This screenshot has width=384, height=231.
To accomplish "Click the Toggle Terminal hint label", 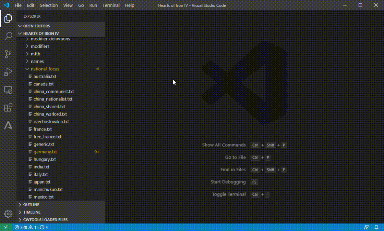I will 229,194.
